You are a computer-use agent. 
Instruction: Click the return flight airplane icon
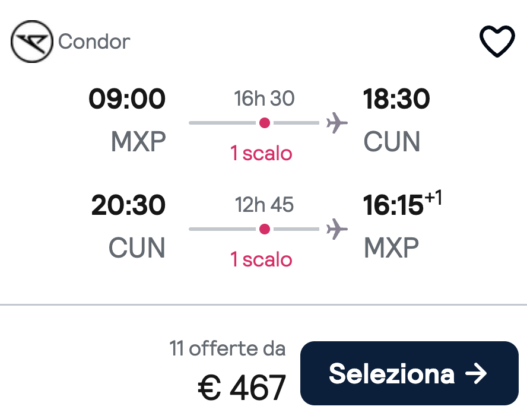coord(336,229)
